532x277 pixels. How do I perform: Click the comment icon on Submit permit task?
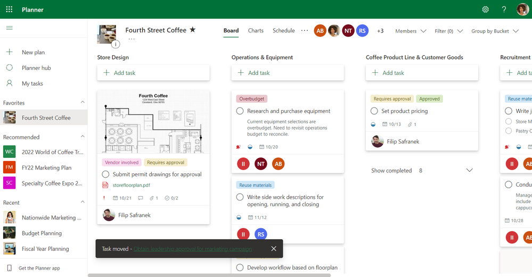pyautogui.click(x=141, y=198)
